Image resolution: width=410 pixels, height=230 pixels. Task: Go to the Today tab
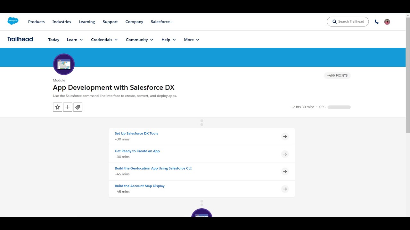tap(54, 40)
